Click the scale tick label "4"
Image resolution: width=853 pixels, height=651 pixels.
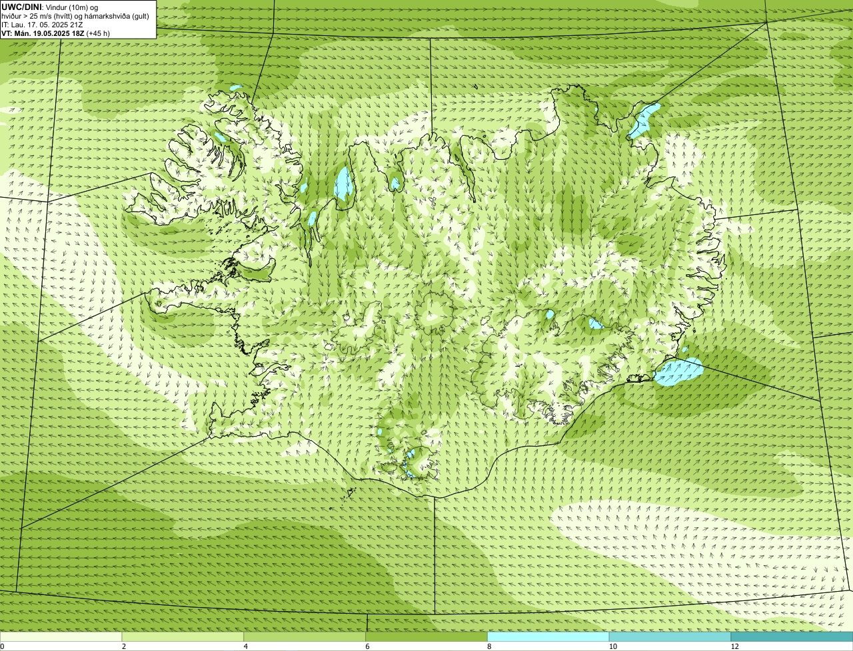point(246,646)
